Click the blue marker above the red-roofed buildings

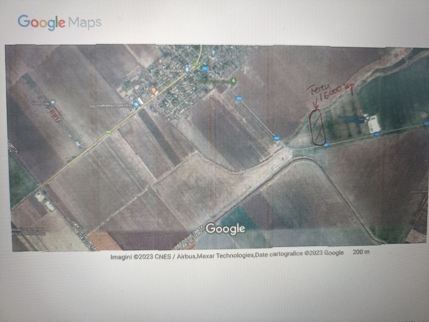click(x=53, y=103)
